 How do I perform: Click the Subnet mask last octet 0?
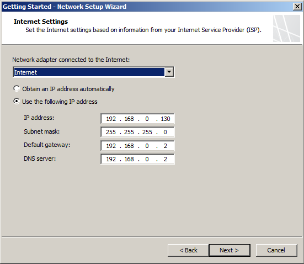coord(165,132)
